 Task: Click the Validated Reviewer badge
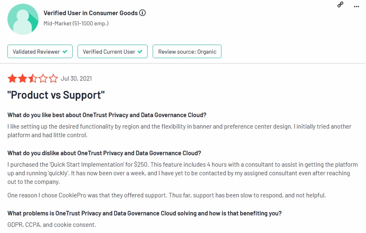click(x=40, y=52)
